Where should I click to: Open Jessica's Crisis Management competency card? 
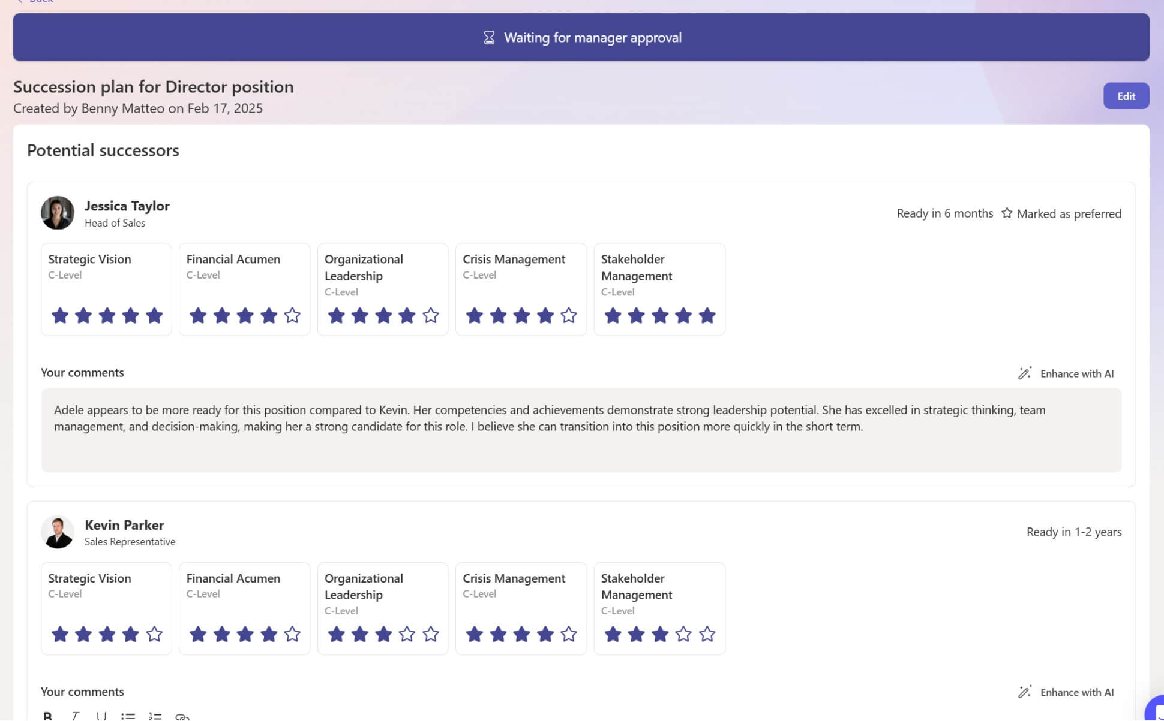tap(521, 289)
